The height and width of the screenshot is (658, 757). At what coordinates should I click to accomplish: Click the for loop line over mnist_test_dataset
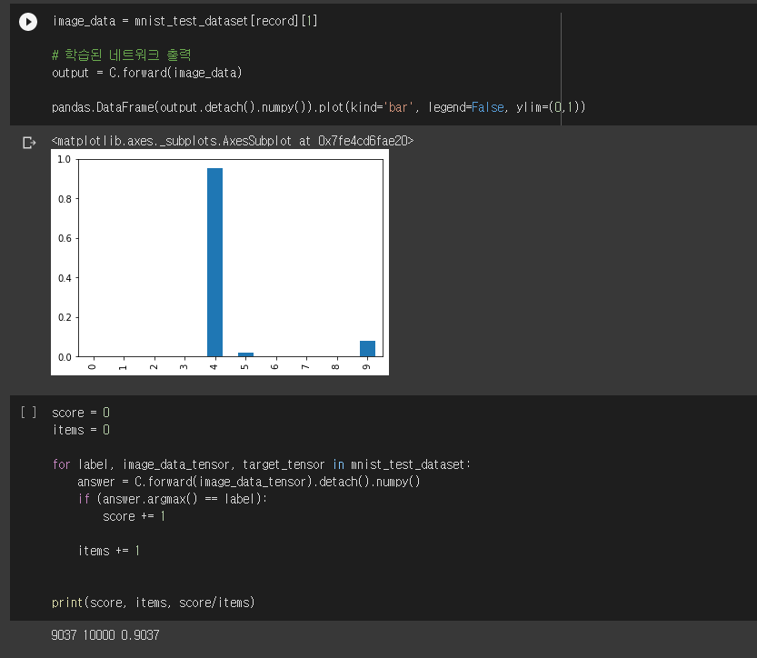click(x=261, y=464)
